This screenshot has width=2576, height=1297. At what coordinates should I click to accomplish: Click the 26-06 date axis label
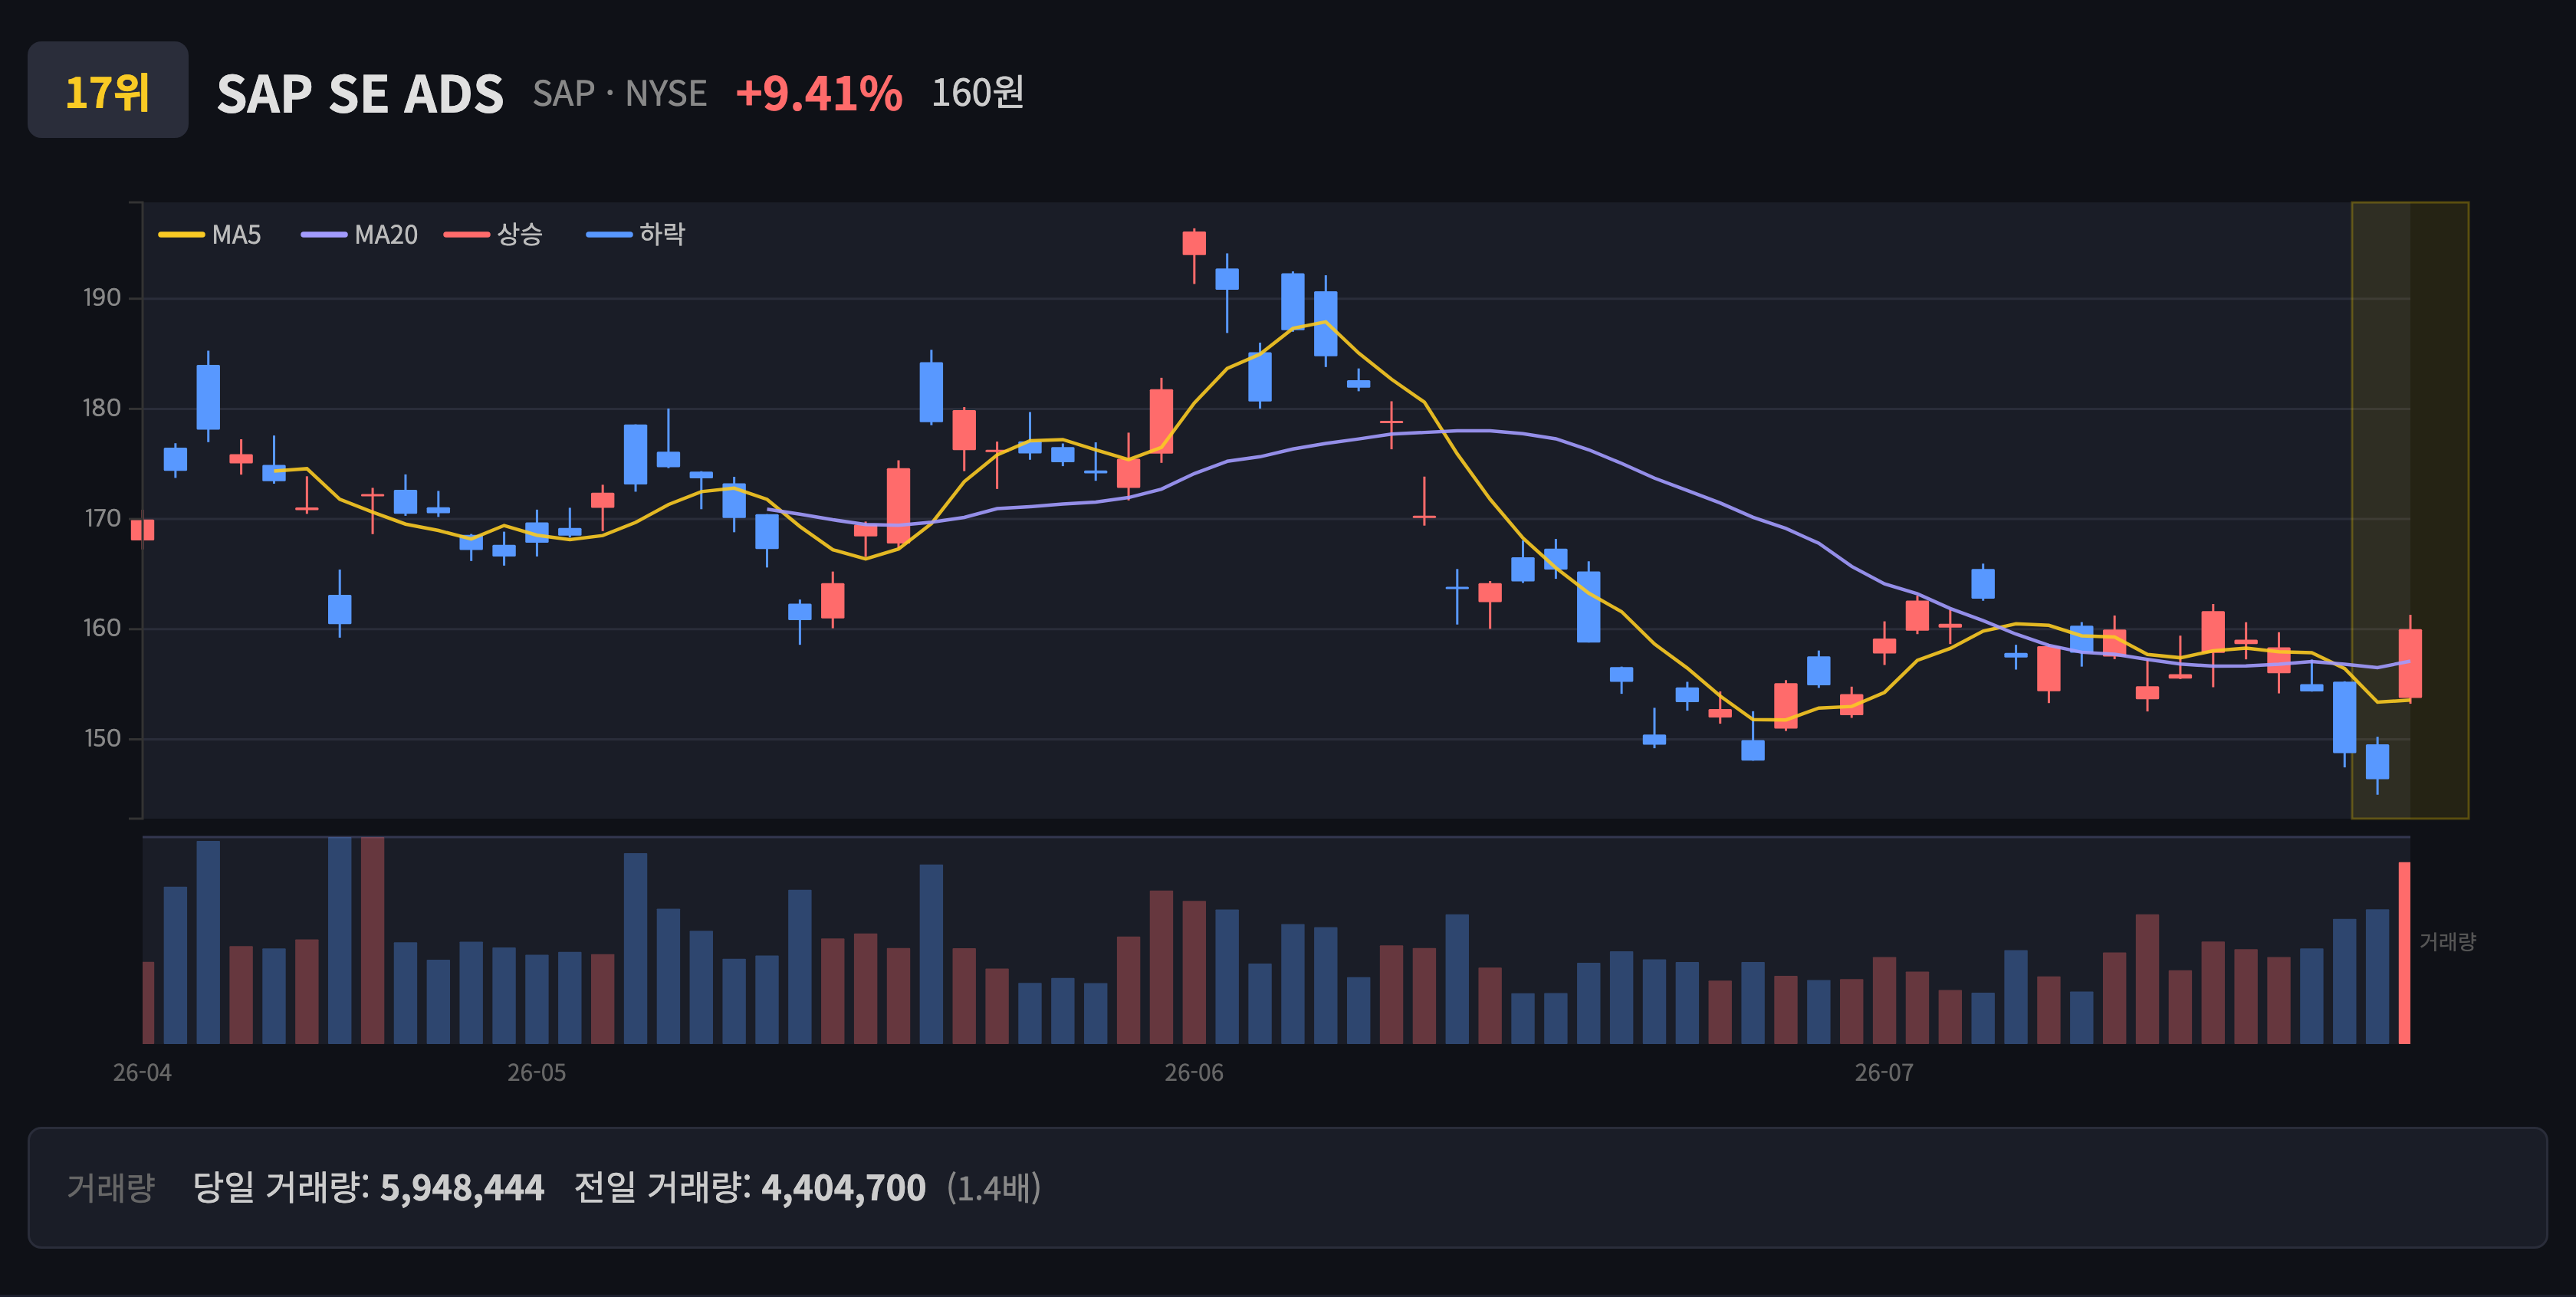1194,1073
